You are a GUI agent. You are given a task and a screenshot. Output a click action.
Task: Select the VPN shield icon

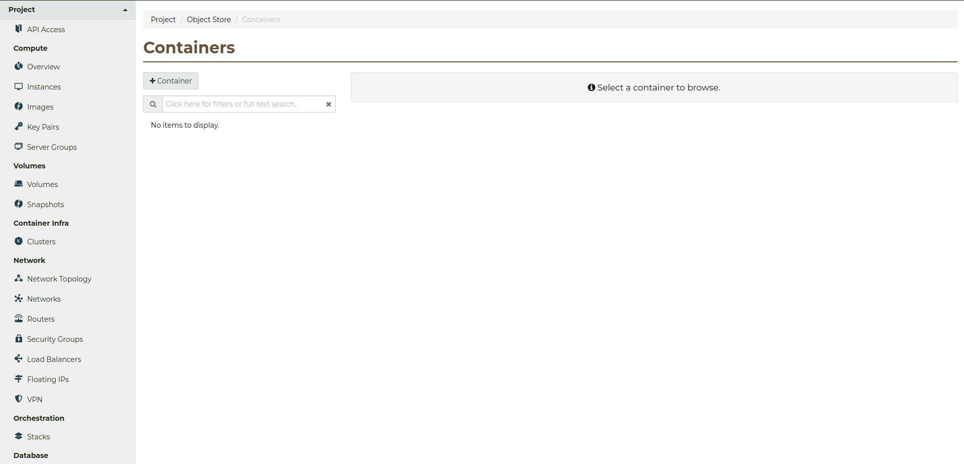point(19,399)
